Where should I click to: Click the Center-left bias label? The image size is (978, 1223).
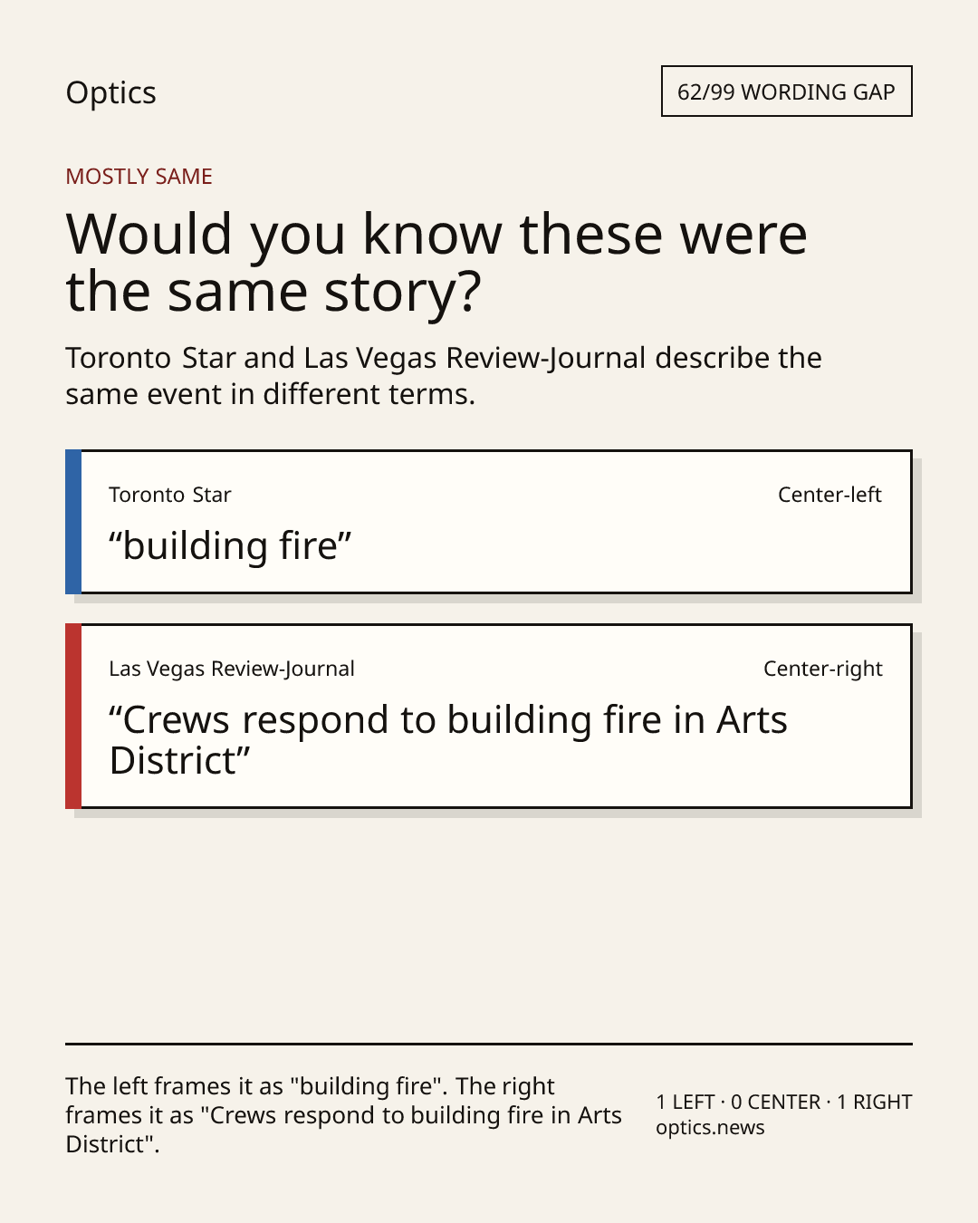click(829, 495)
